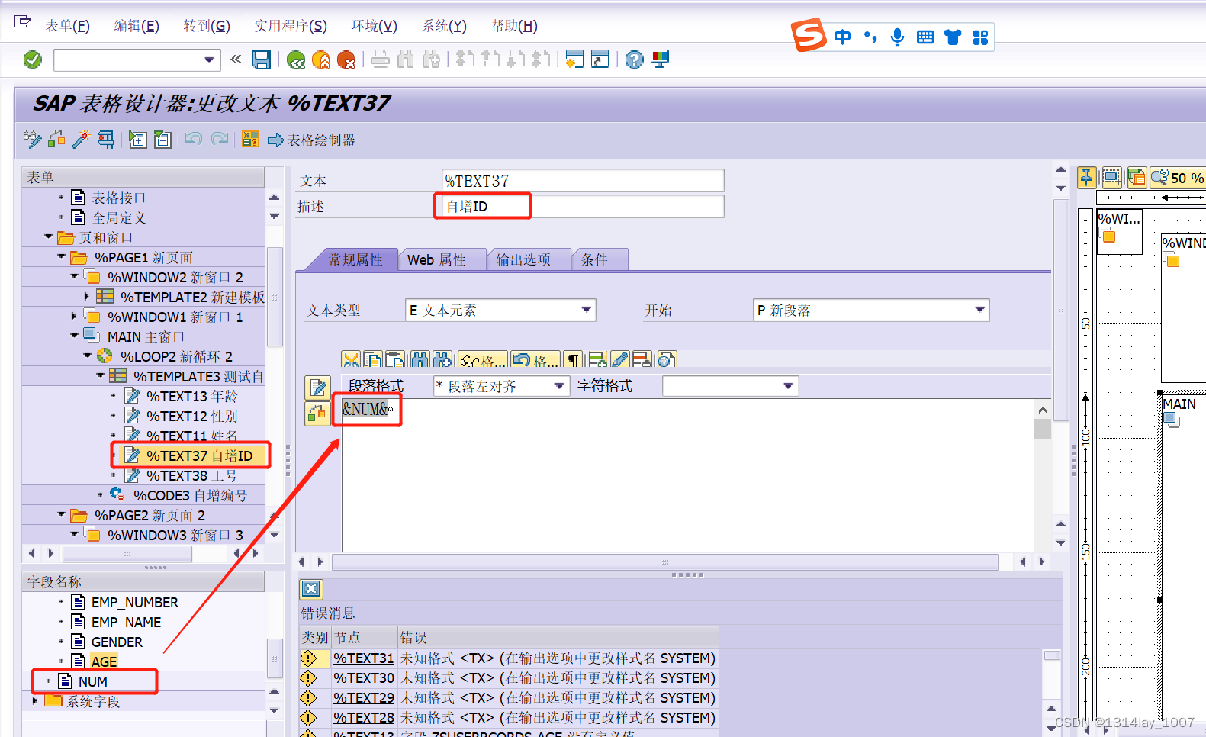Switch to the 常规属性 tab
The image size is (1206, 737).
click(355, 259)
